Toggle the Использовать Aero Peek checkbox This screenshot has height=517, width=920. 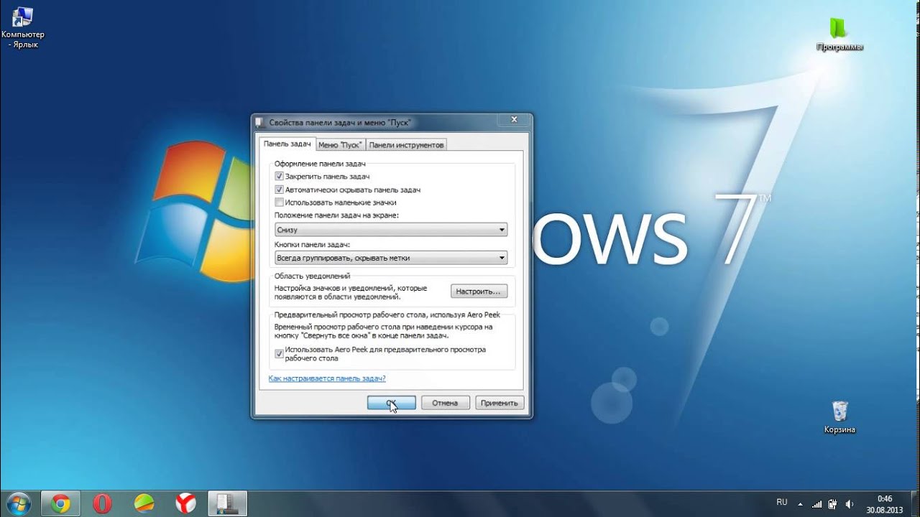point(280,354)
